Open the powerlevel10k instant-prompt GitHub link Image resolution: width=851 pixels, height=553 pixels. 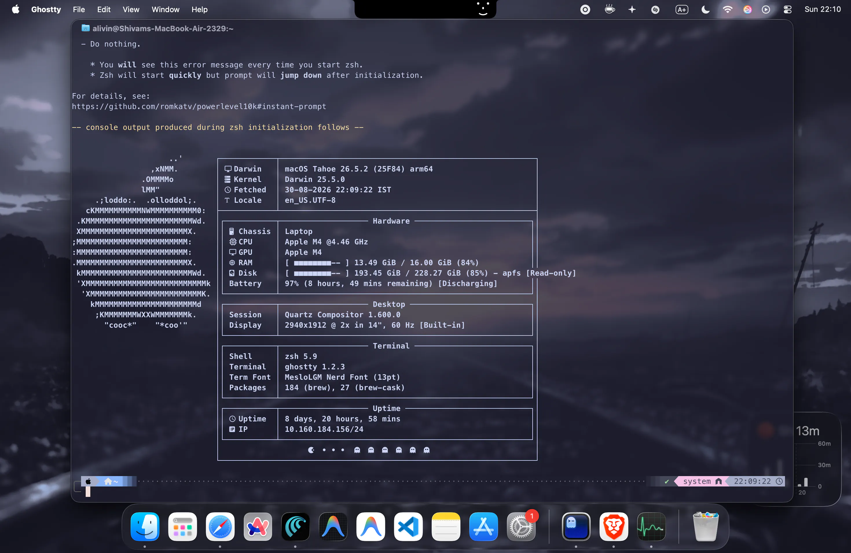pos(199,106)
